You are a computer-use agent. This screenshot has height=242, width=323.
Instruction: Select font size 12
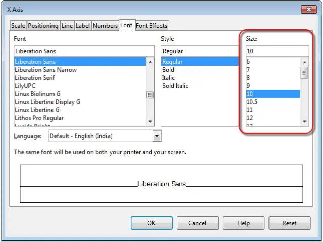tap(273, 118)
